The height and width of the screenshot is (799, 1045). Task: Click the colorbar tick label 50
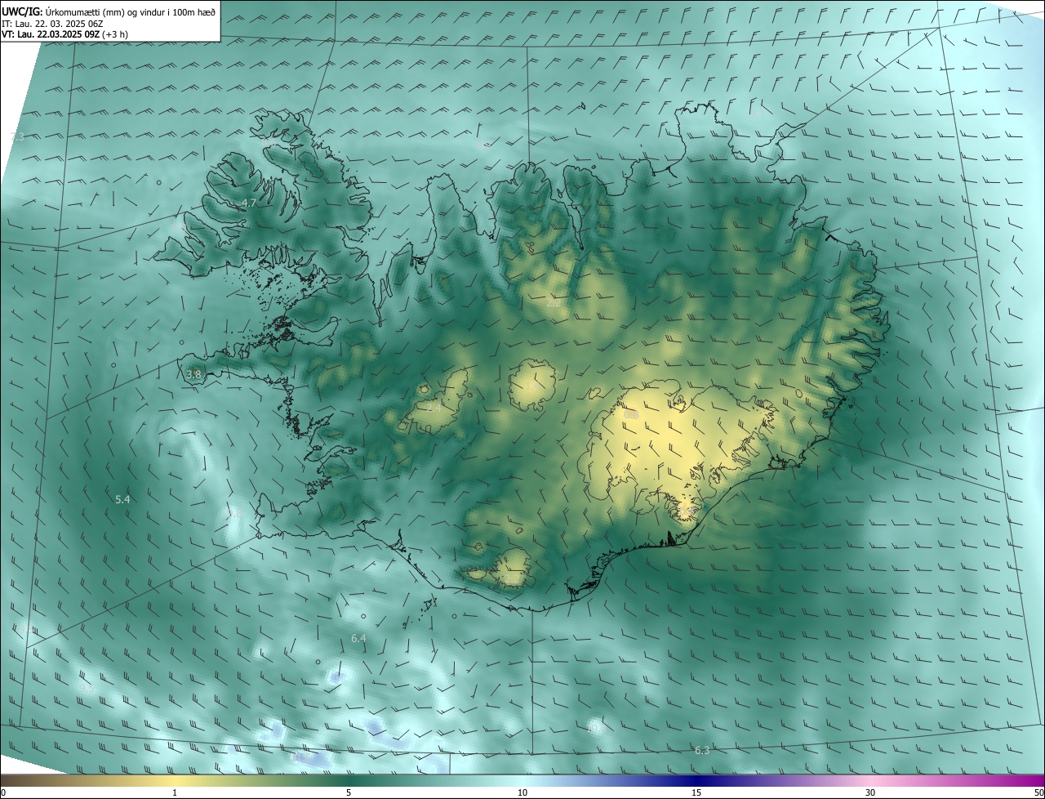pos(1038,792)
